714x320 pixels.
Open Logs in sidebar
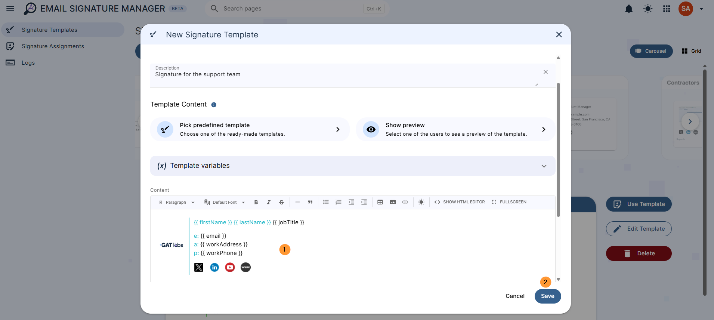point(63,63)
